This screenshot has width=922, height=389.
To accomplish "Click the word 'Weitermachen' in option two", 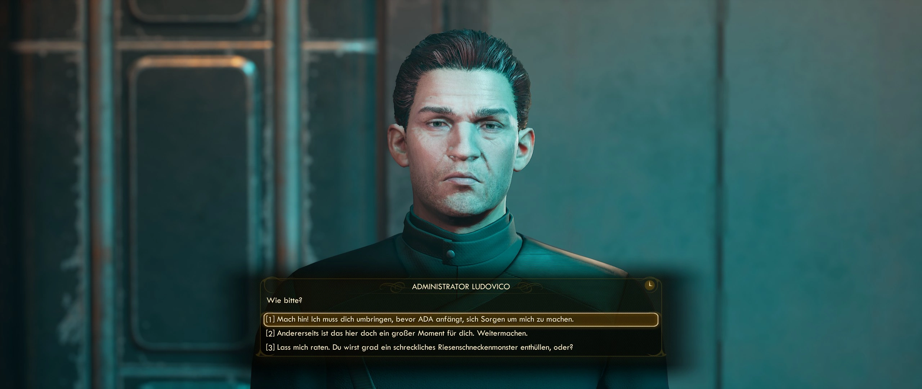I will [502, 334].
